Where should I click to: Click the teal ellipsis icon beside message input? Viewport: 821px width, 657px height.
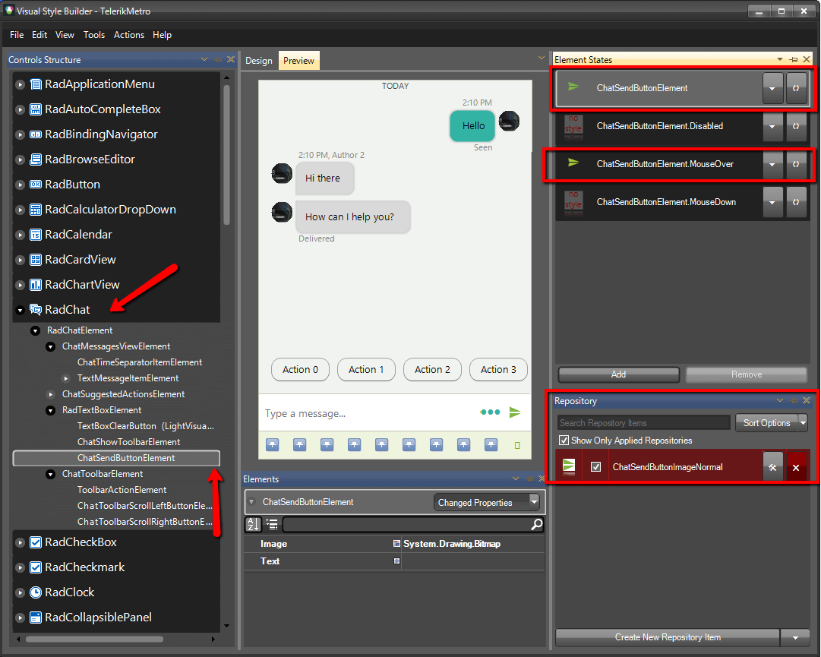pyautogui.click(x=490, y=412)
